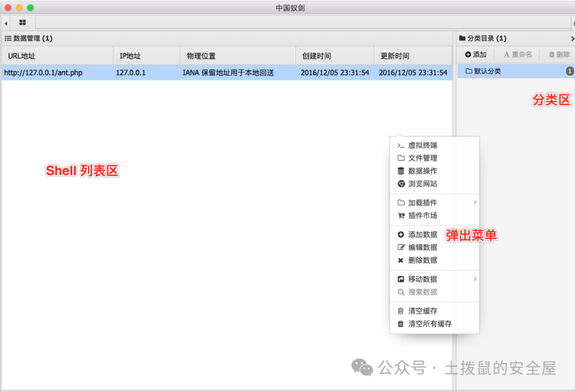Click the folder icon beside 加载插件
Viewport: 575px width, 391px height.
(x=401, y=203)
